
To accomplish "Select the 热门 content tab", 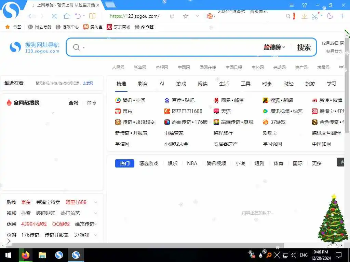I will click(124, 163).
